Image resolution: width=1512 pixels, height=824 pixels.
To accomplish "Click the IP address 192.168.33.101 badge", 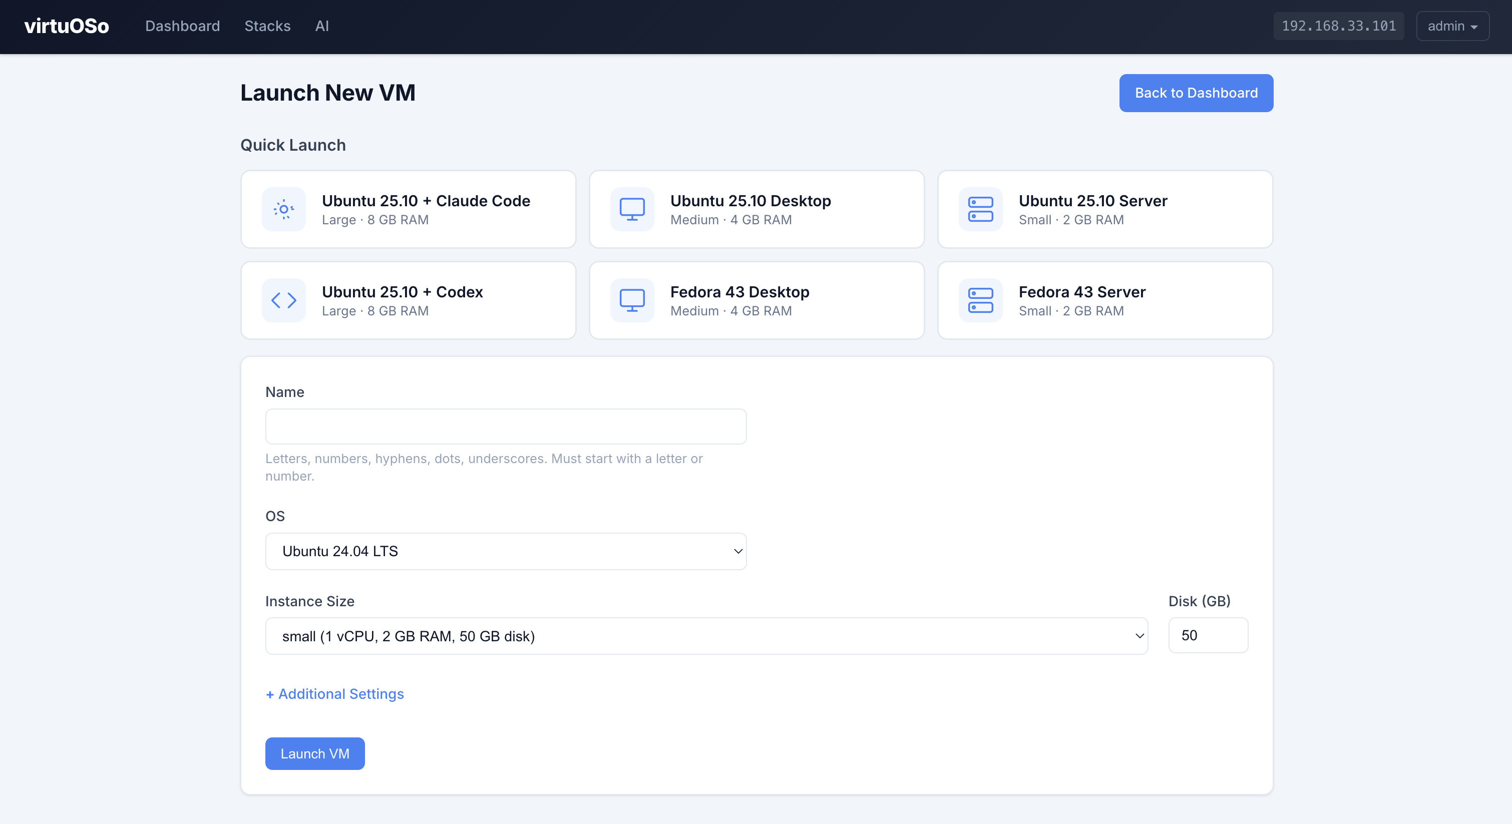I will tap(1339, 26).
